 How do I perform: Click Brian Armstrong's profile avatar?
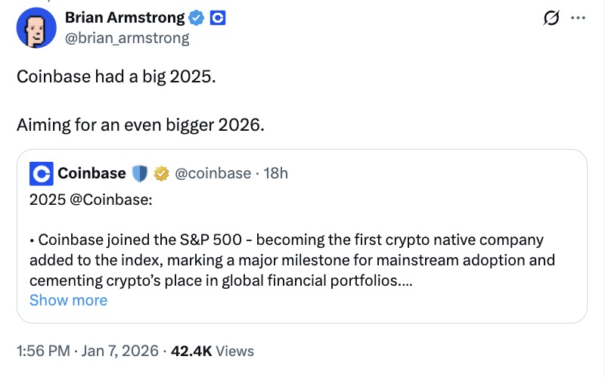click(36, 28)
